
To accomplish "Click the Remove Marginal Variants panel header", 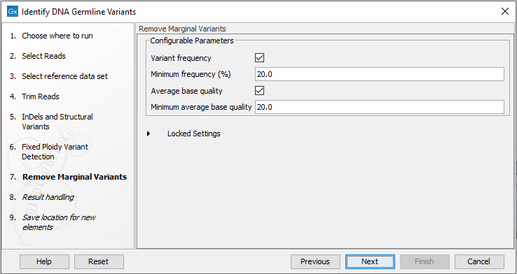I will point(182,29).
